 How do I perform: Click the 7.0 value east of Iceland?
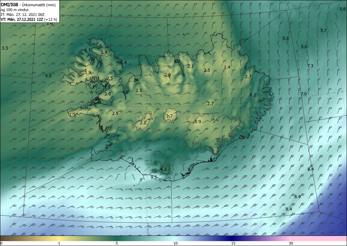click(x=304, y=94)
